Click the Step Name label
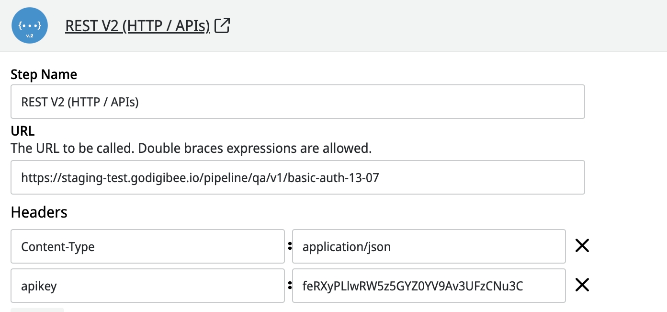The height and width of the screenshot is (312, 667). point(44,75)
